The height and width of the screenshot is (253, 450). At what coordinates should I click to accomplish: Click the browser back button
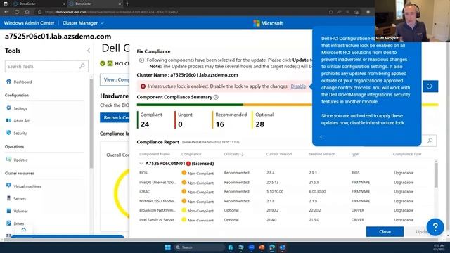tap(6, 12)
